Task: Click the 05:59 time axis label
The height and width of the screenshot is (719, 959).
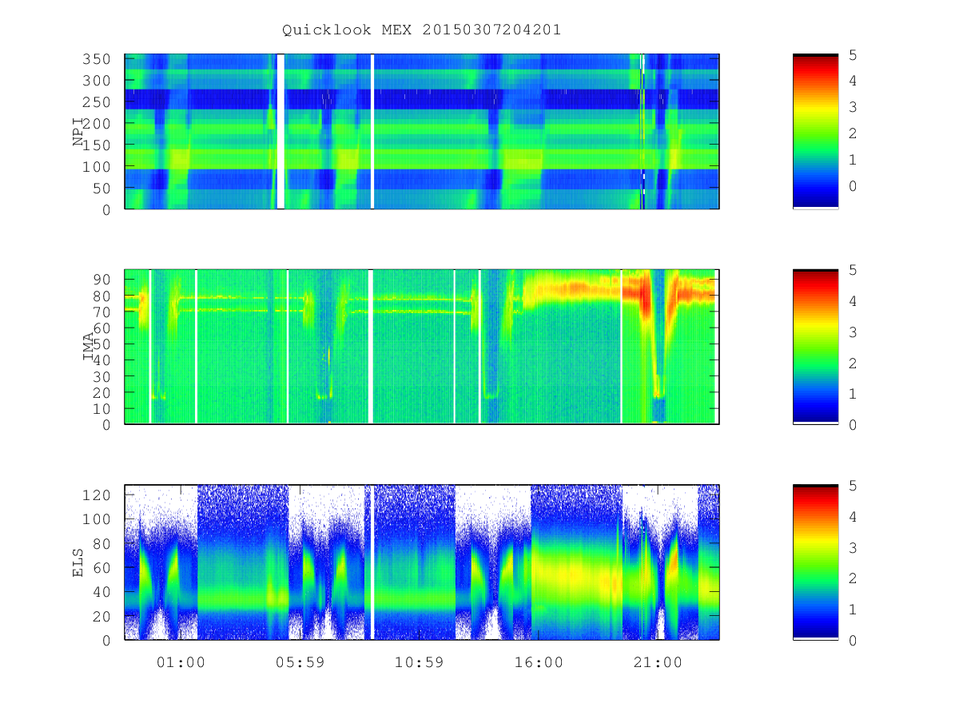Action: [300, 662]
